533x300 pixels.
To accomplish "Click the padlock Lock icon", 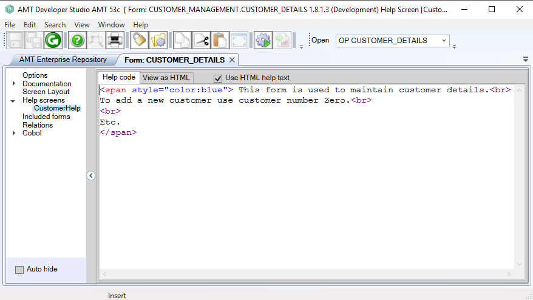I will pyautogui.click(x=139, y=41).
